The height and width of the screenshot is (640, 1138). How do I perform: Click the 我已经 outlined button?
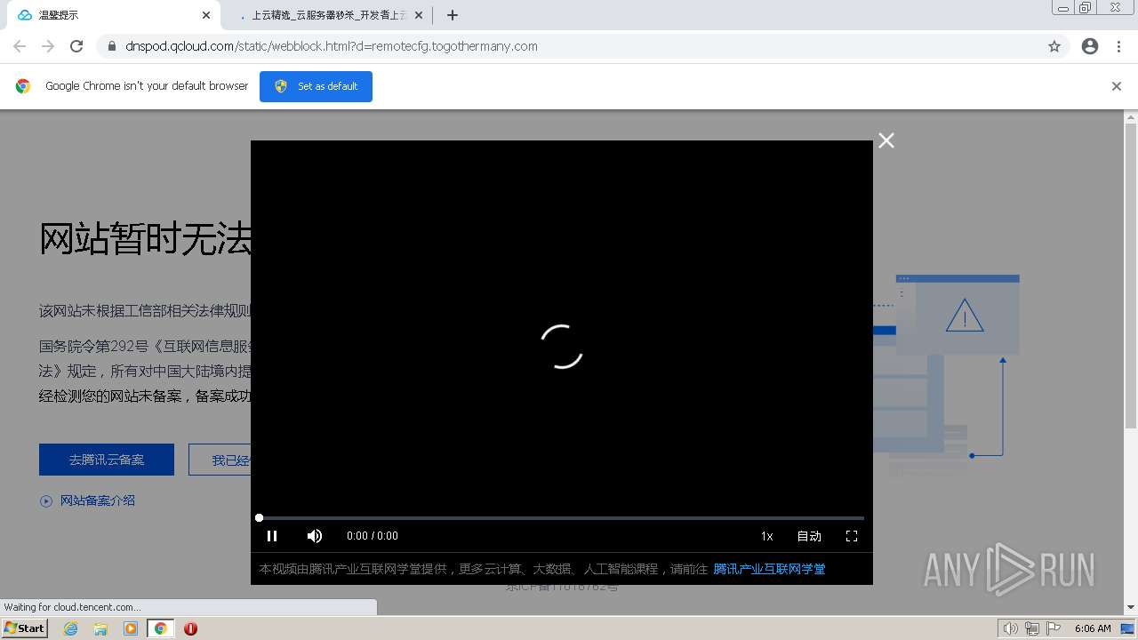click(x=220, y=460)
